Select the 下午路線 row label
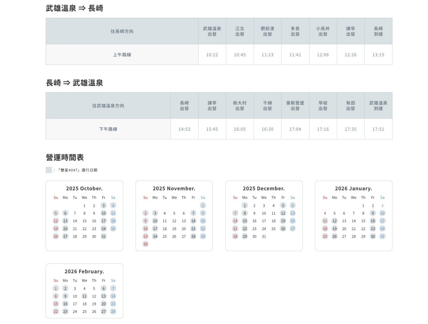This screenshot has width=428, height=324. pos(108,129)
